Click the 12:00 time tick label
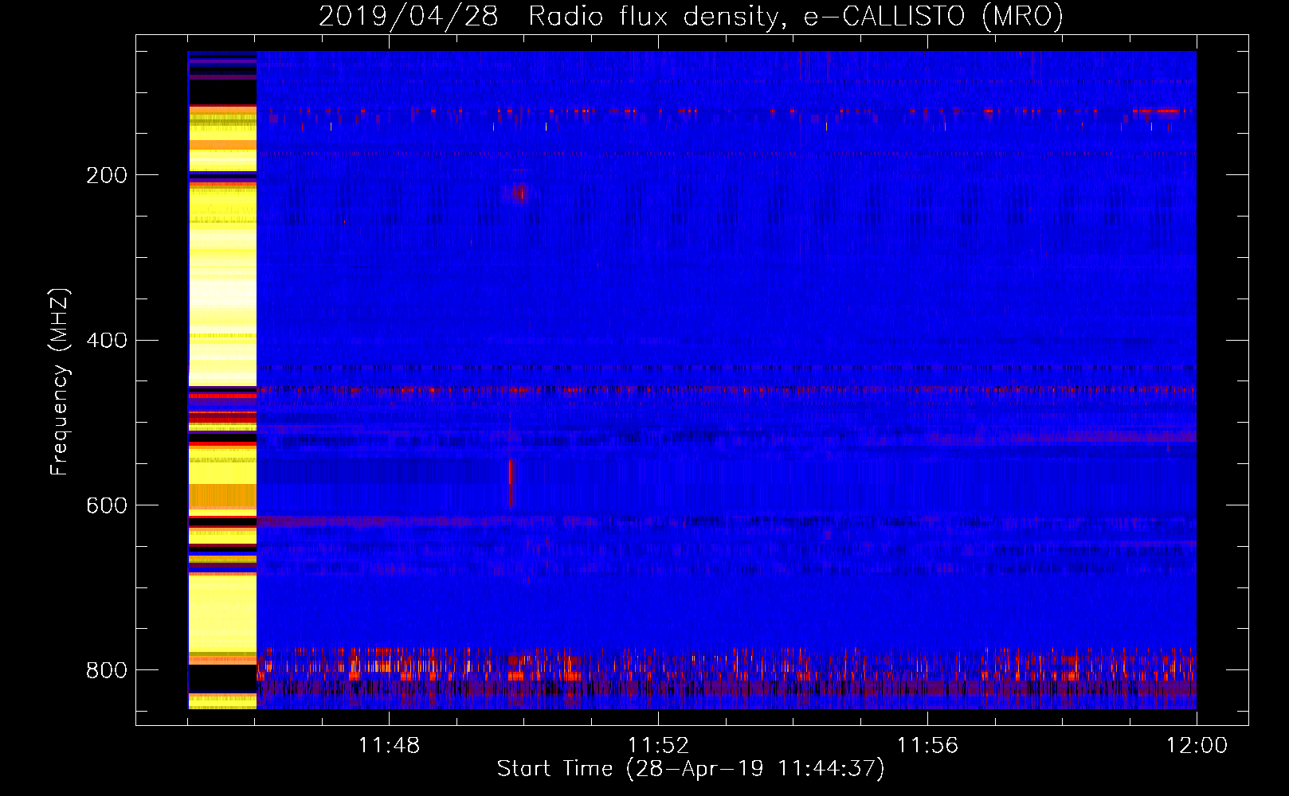 tap(1197, 746)
